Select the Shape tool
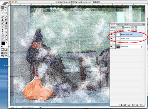 (6, 33)
